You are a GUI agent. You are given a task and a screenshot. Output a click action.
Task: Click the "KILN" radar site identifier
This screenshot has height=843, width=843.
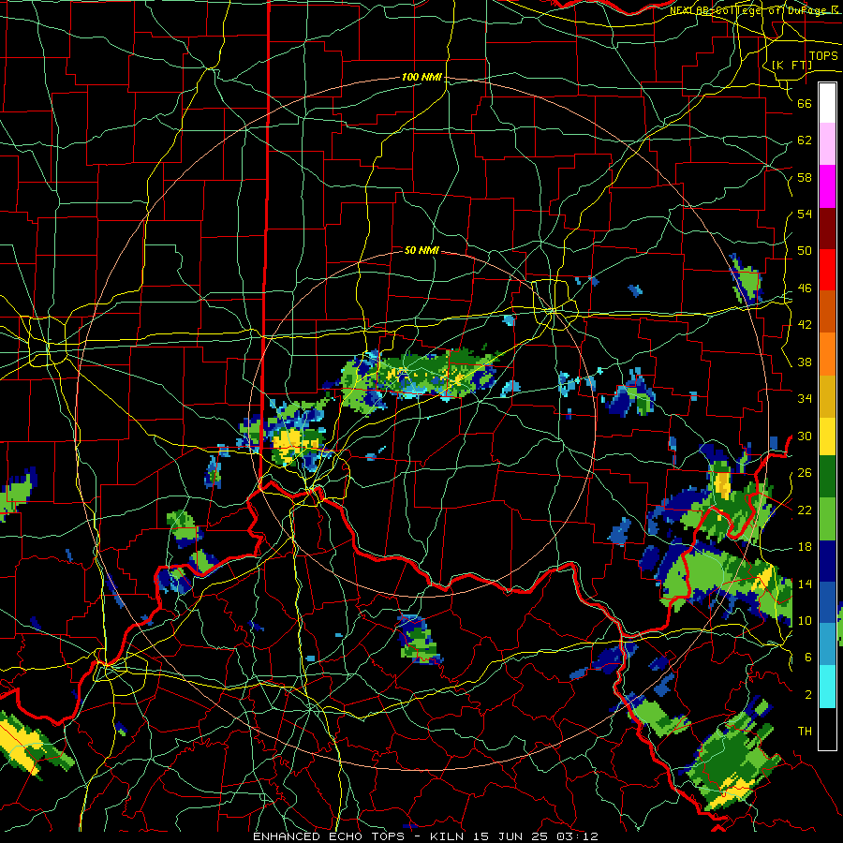coord(449,836)
